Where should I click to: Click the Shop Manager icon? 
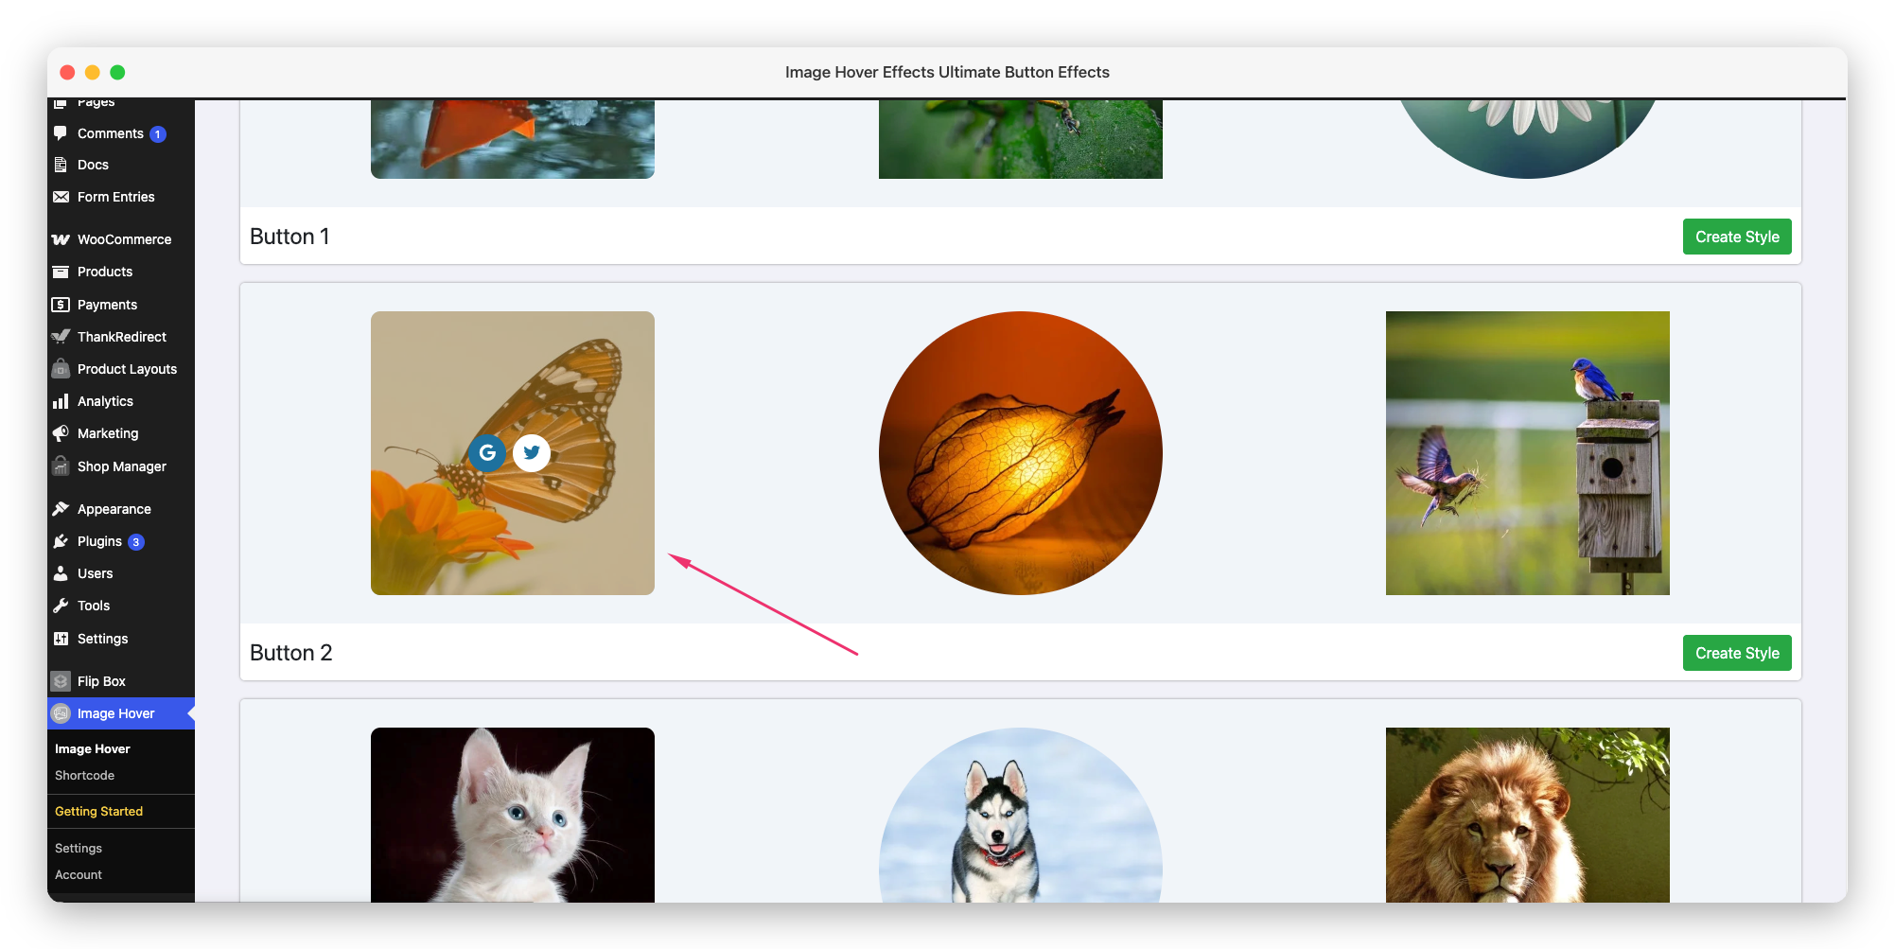[61, 466]
